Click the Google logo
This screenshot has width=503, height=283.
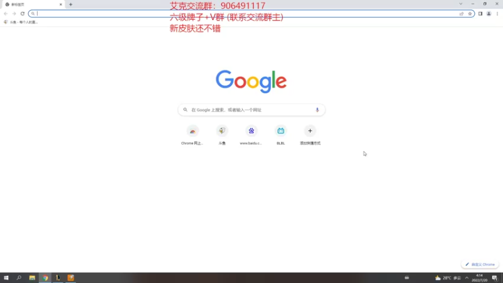251,82
